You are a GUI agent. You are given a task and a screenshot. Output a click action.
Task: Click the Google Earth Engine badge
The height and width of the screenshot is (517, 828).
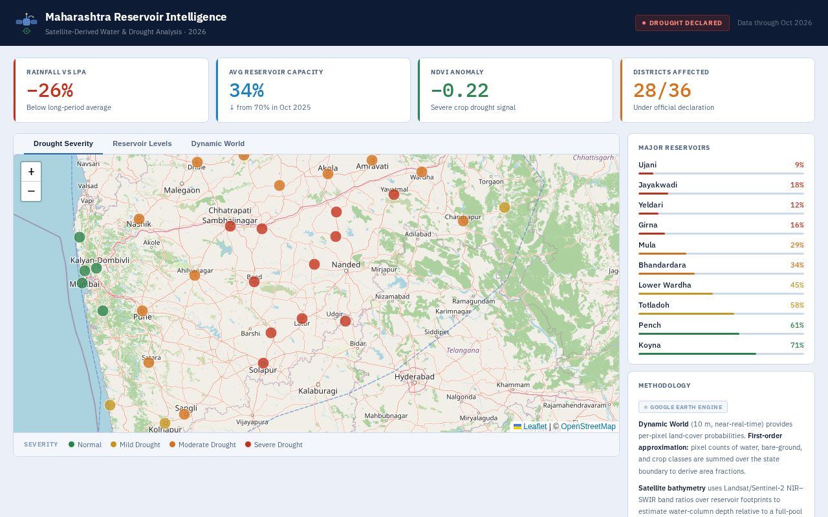pyautogui.click(x=683, y=407)
